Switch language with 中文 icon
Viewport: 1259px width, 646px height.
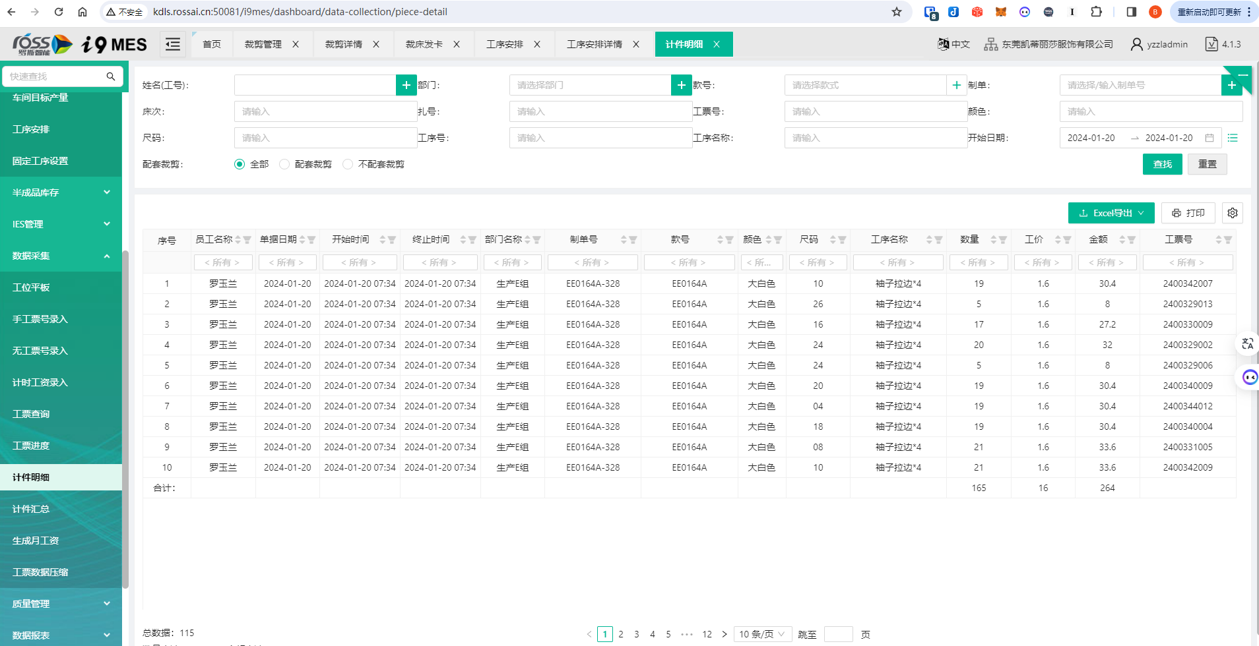point(953,44)
